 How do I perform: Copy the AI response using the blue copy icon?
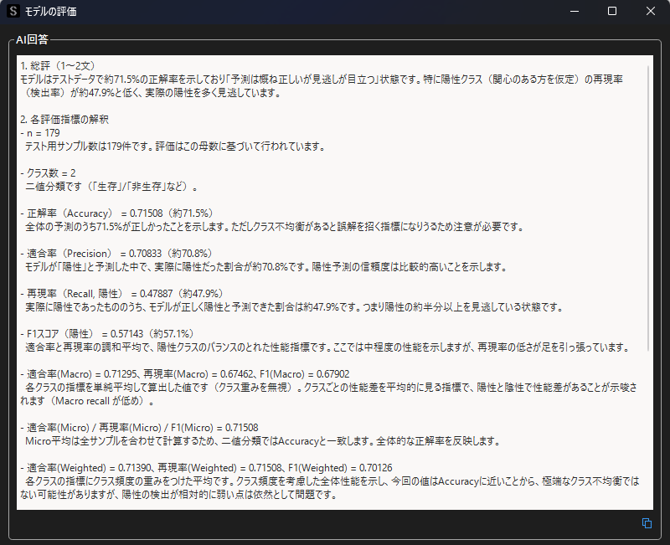click(x=646, y=523)
